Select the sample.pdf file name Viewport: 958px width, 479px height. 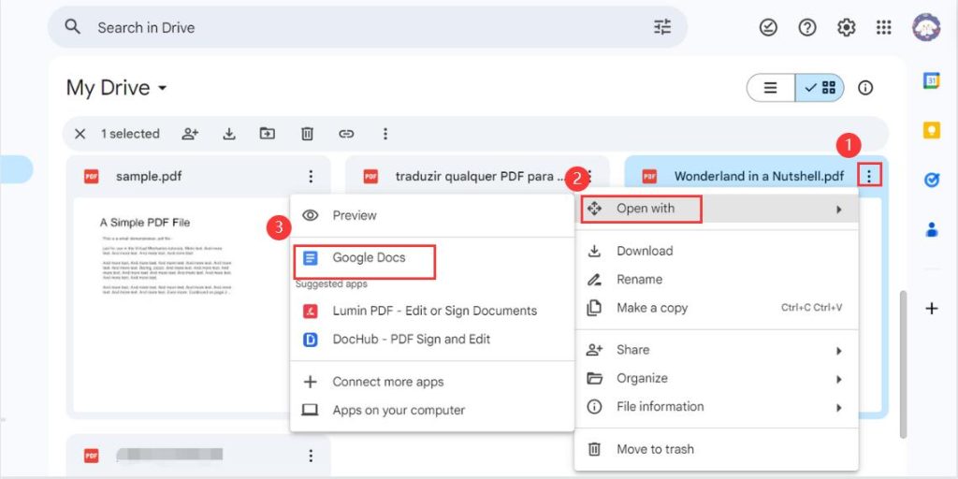point(149,177)
